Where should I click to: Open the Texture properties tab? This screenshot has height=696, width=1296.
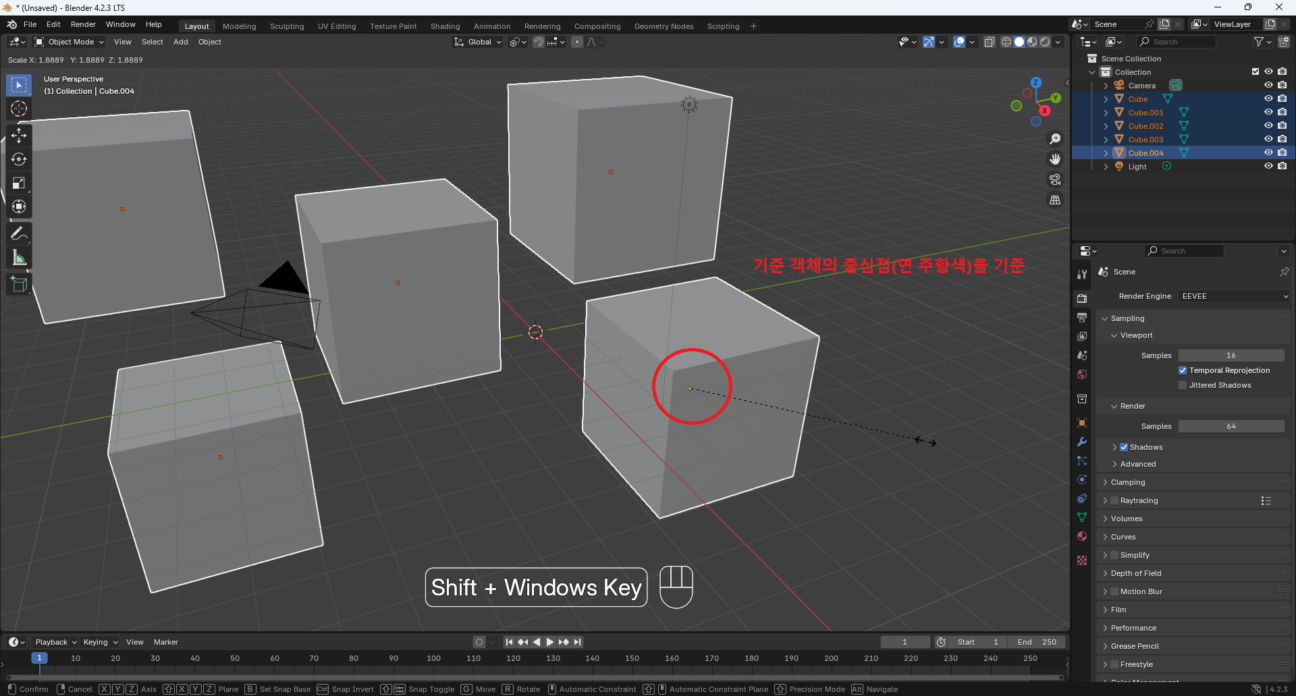point(1082,560)
